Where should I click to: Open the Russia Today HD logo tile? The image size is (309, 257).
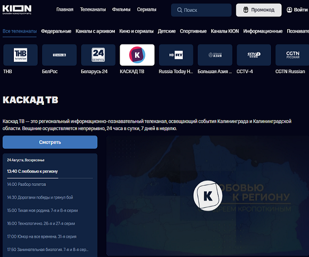pyautogui.click(x=176, y=55)
